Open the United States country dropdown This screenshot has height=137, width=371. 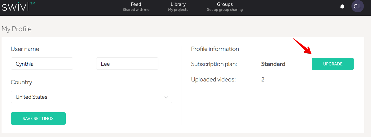(91, 97)
